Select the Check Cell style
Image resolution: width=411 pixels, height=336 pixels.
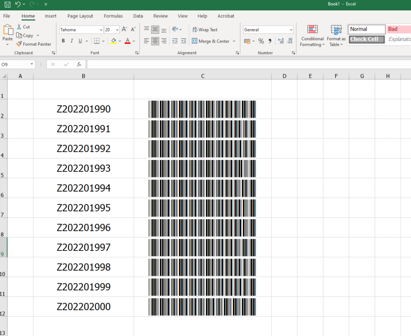tap(366, 39)
